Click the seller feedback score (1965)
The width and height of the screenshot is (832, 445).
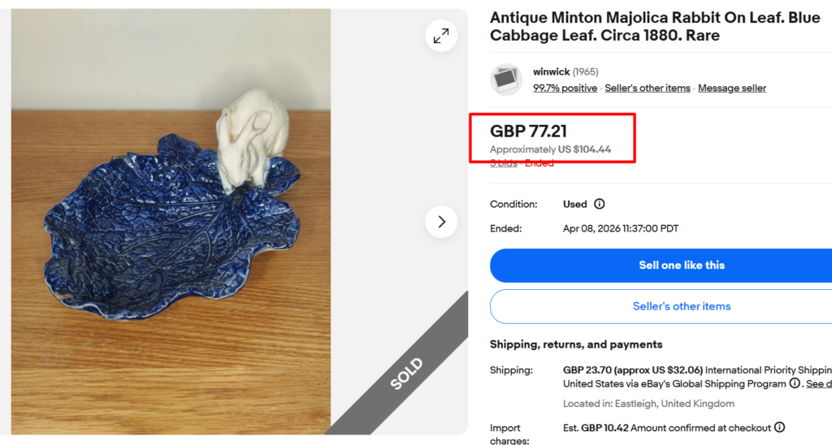585,72
